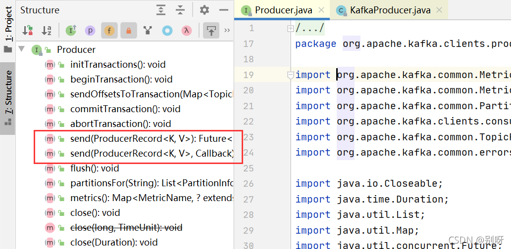
Task: Select close(Duration): void method
Action: pos(114,243)
